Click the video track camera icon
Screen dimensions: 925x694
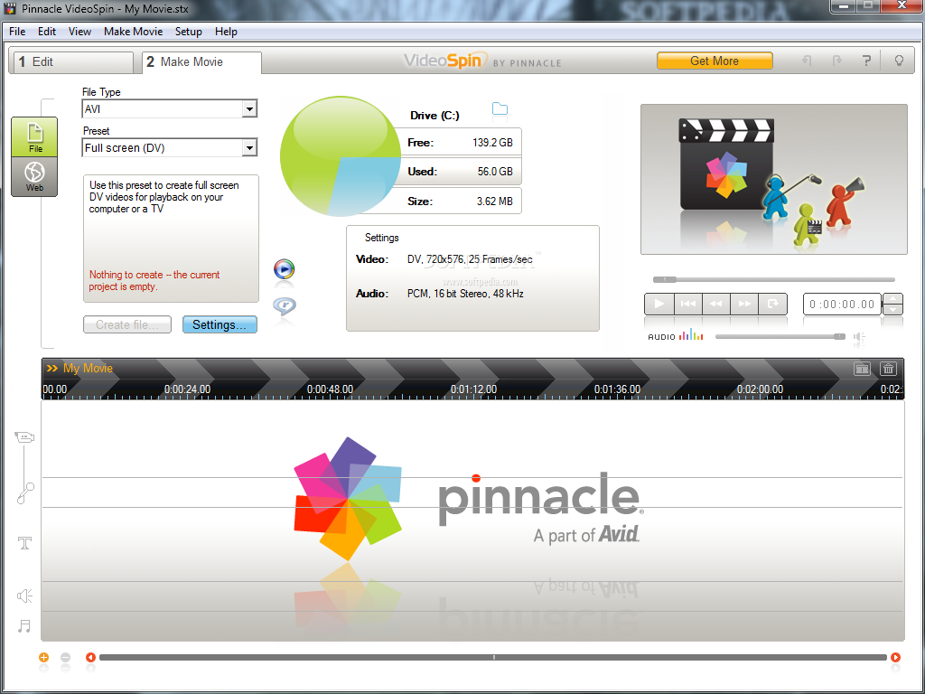(x=24, y=437)
